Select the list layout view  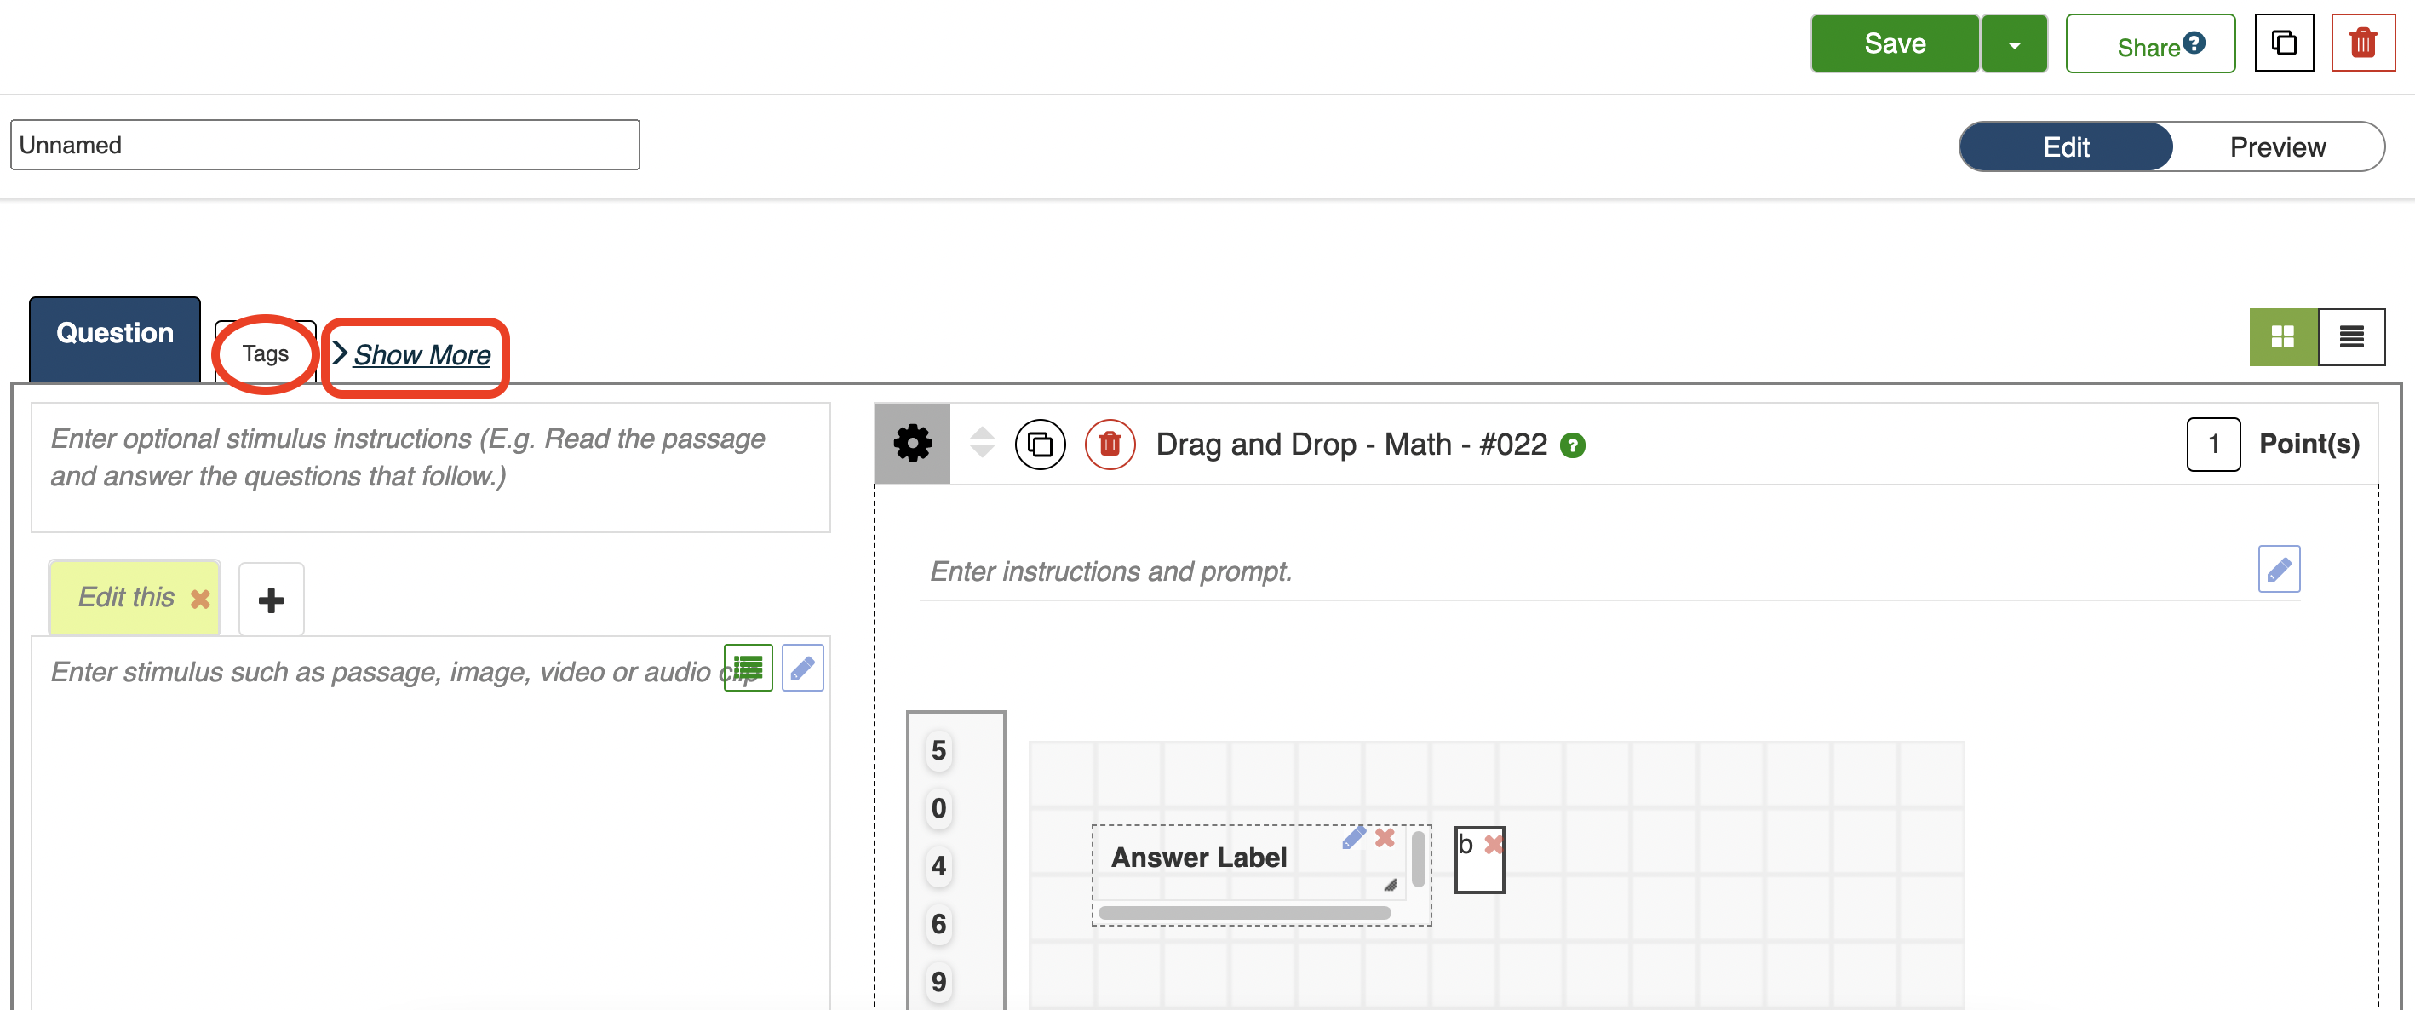pos(2350,336)
